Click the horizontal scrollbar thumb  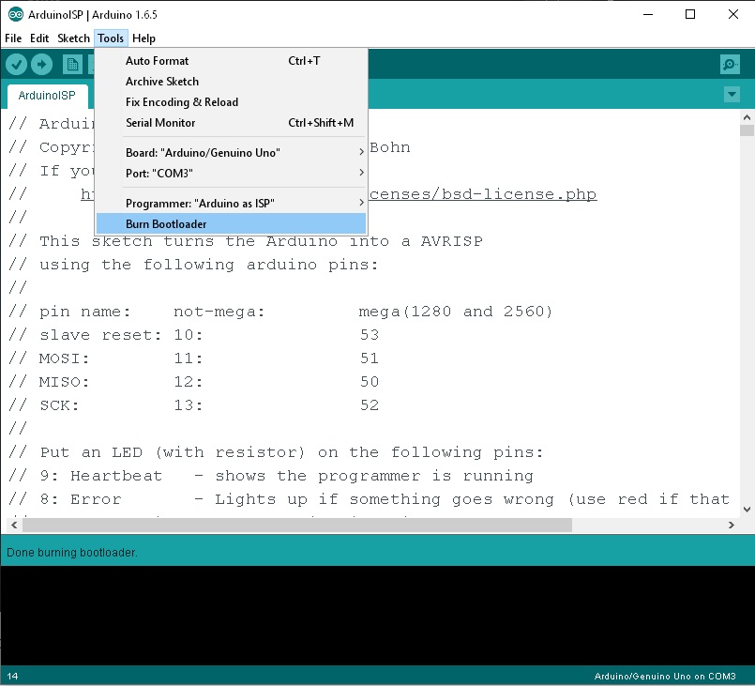coord(297,525)
